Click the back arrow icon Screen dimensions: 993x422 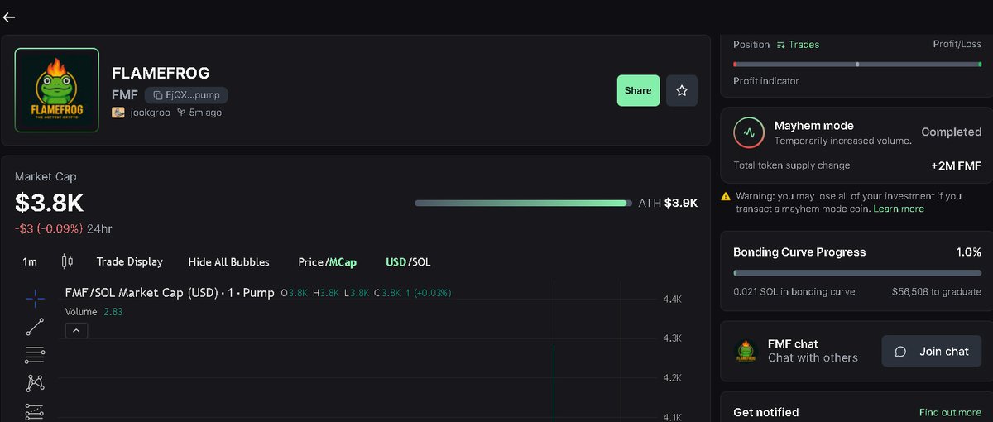tap(9, 17)
